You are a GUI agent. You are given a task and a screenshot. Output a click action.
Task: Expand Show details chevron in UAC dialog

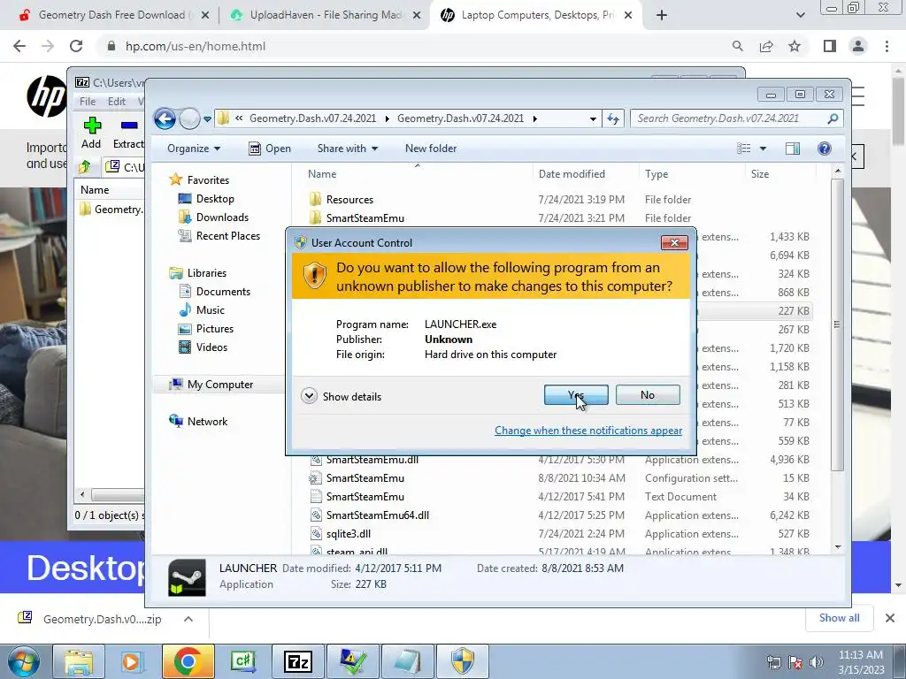click(x=309, y=396)
